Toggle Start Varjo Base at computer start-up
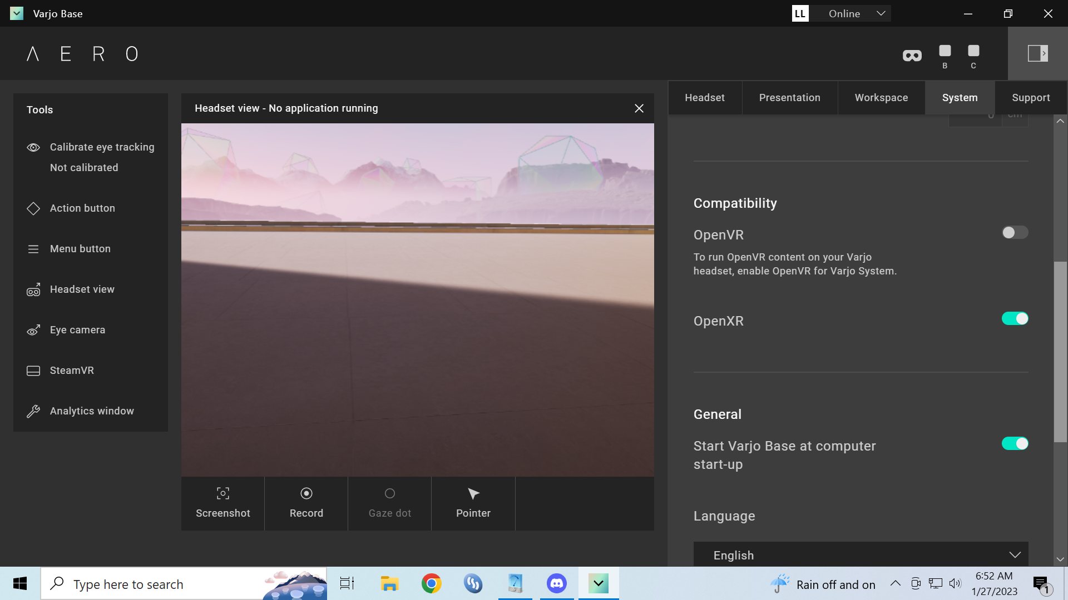Image resolution: width=1068 pixels, height=600 pixels. [1015, 443]
